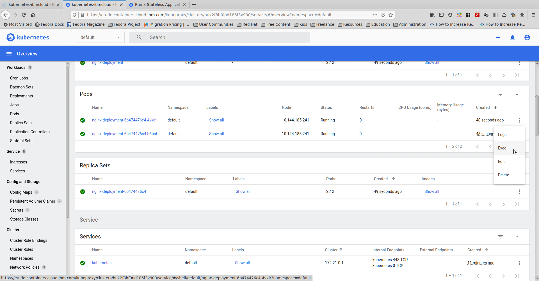Viewport: 539px width, 281px height.
Task: Show all labels for pod 4vklr
Action: click(x=216, y=120)
